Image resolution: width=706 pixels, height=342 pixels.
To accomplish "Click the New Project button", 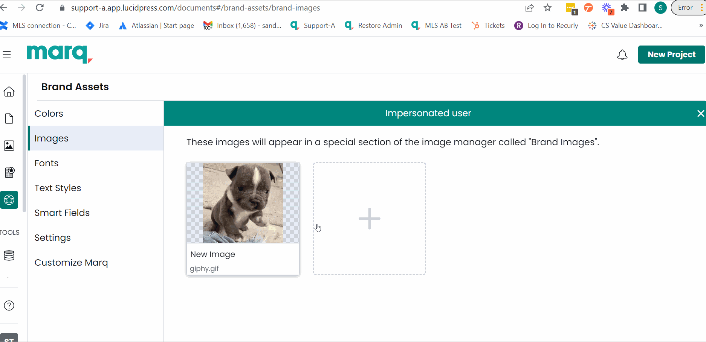I will click(x=671, y=54).
